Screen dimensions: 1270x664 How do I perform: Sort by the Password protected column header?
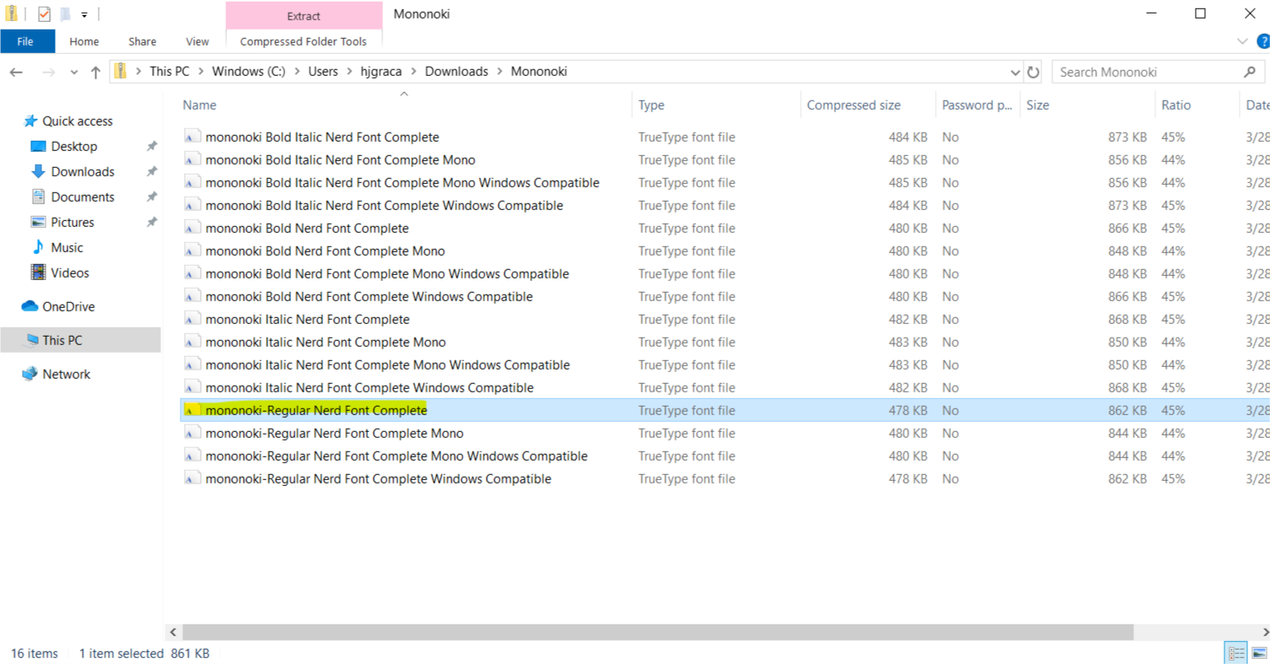[977, 105]
